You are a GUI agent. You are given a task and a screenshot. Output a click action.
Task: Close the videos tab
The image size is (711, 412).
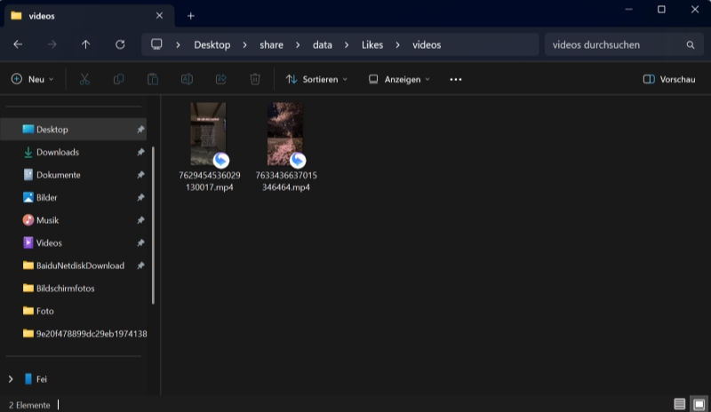pyautogui.click(x=160, y=15)
